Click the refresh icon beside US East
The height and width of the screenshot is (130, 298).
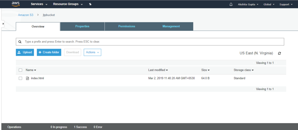click(x=279, y=53)
